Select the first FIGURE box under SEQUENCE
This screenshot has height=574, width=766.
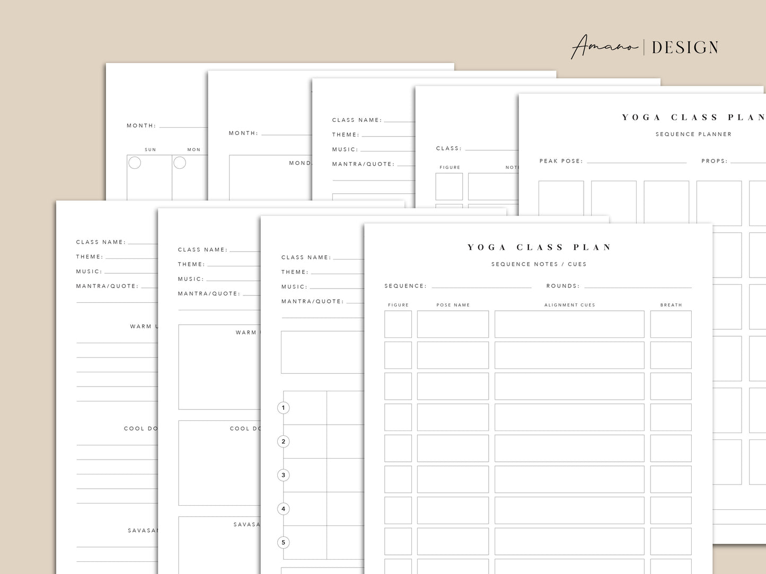(398, 324)
